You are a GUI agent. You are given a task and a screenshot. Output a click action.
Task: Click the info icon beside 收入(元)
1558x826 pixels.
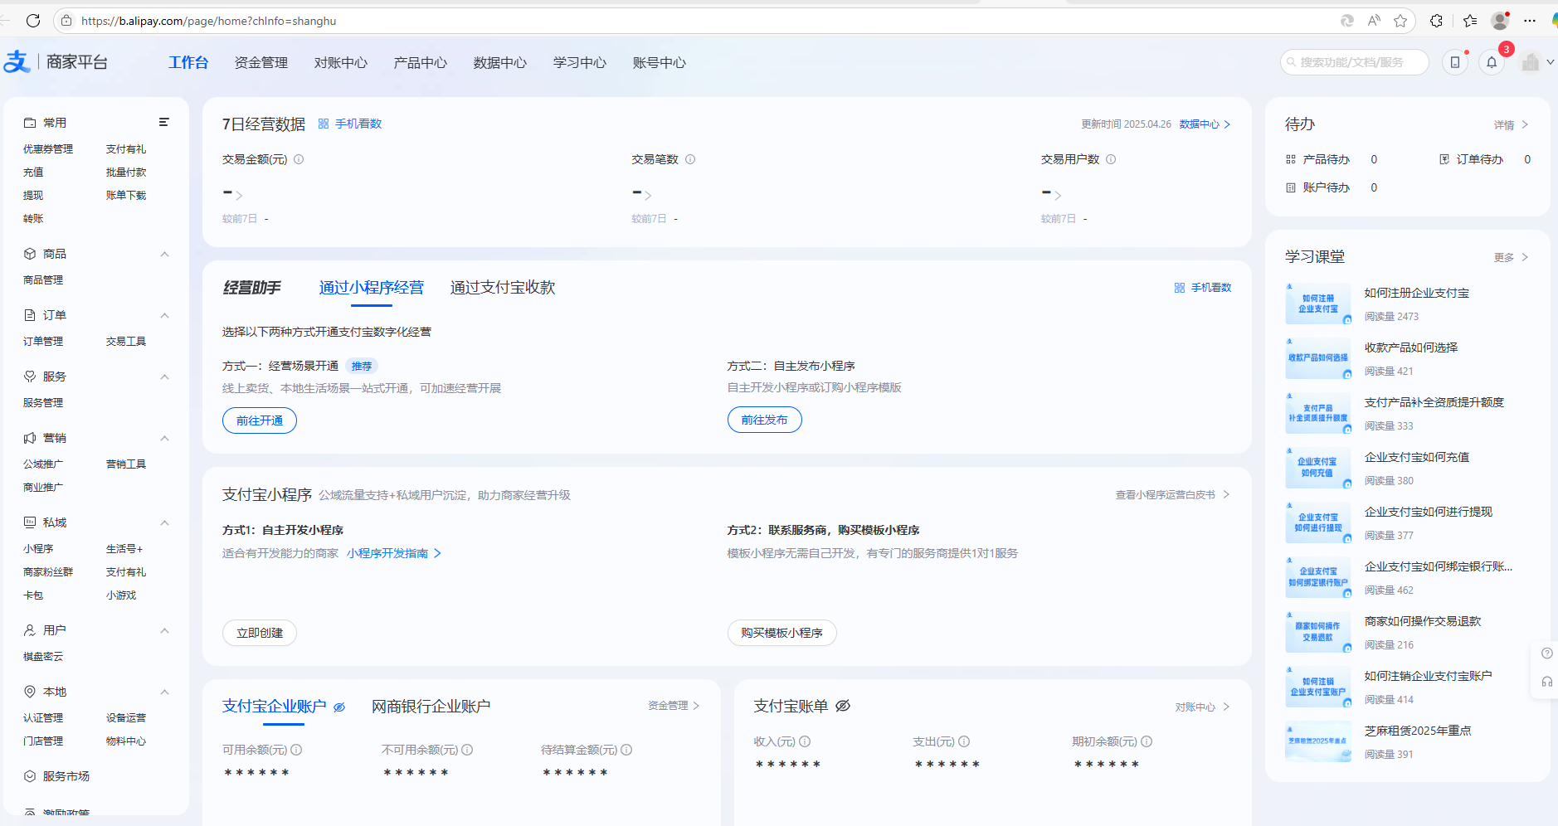click(805, 741)
